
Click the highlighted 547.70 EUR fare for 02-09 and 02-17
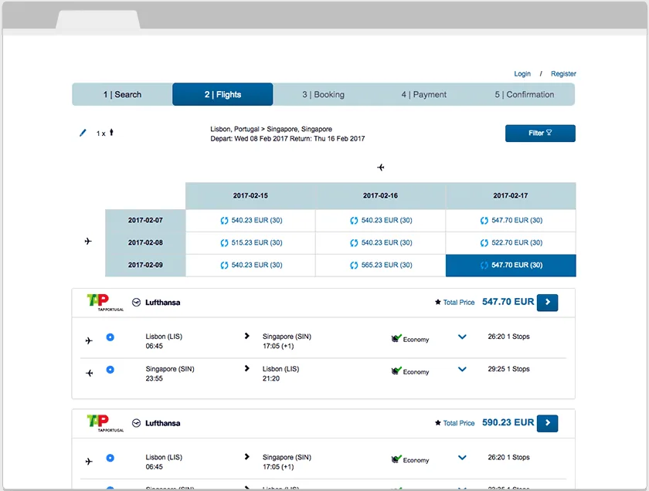pyautogui.click(x=511, y=265)
